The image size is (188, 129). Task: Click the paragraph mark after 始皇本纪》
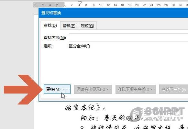[104, 109]
